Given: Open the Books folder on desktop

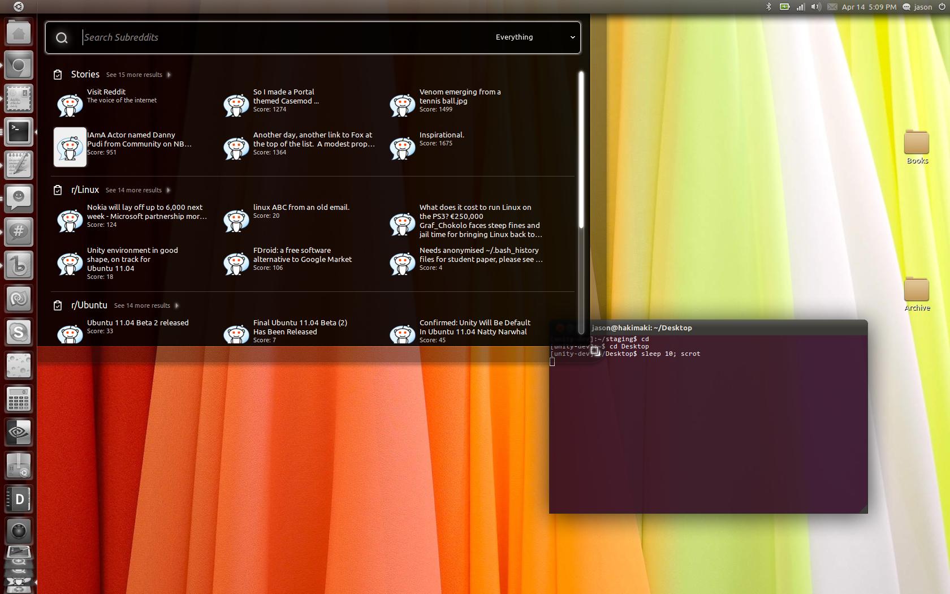Looking at the screenshot, I should 917,147.
